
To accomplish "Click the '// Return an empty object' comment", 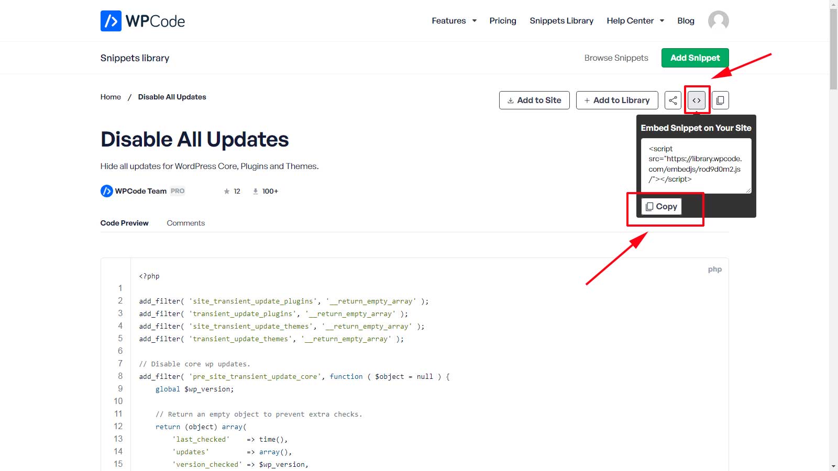I will [259, 414].
